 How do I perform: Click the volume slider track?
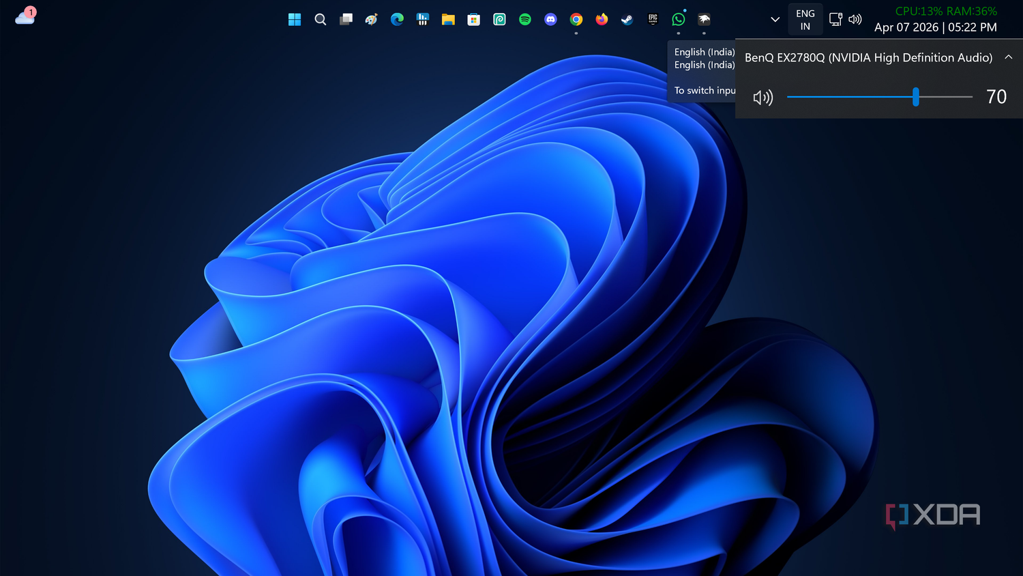(x=880, y=97)
